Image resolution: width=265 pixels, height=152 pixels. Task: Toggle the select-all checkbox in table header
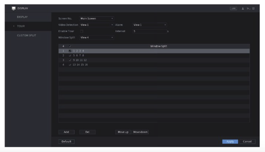pos(70,46)
